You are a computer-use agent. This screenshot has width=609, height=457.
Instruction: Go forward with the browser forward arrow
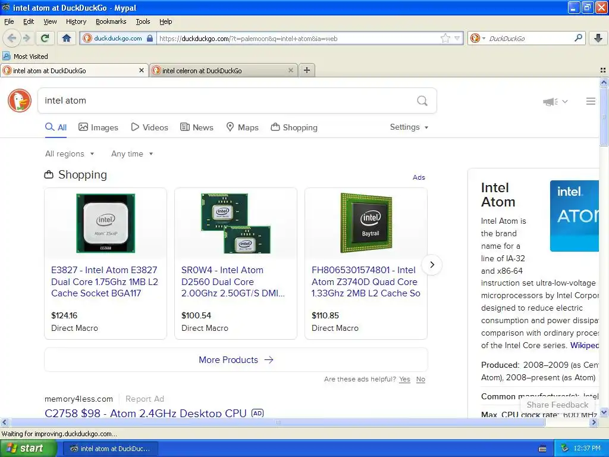click(26, 38)
